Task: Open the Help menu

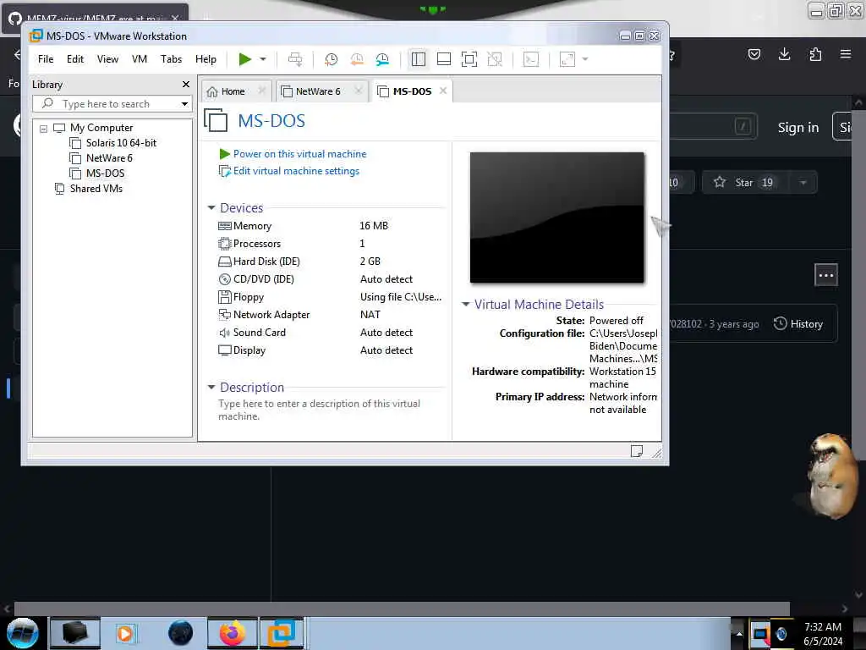Action: [206, 59]
